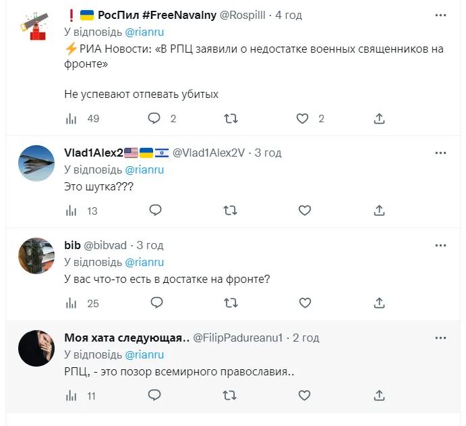Open more options for bib's tweet
466x426 pixels.
click(441, 246)
